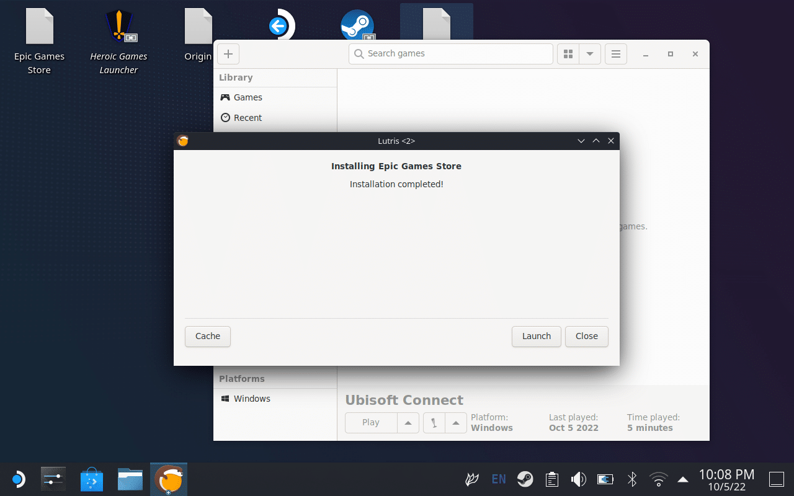Minimize the Lutris <2> dialog with chevron
Image resolution: width=794 pixels, height=496 pixels.
coord(581,141)
